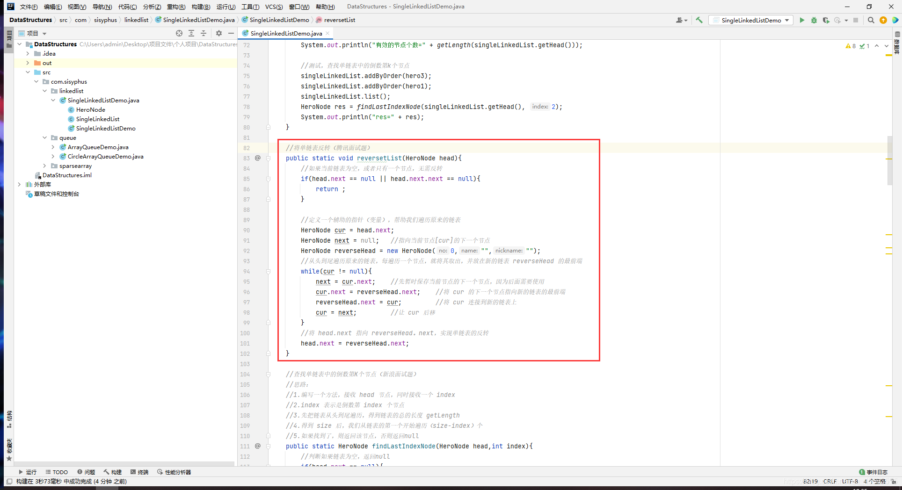Expand all nodes in the project panel

coord(191,33)
